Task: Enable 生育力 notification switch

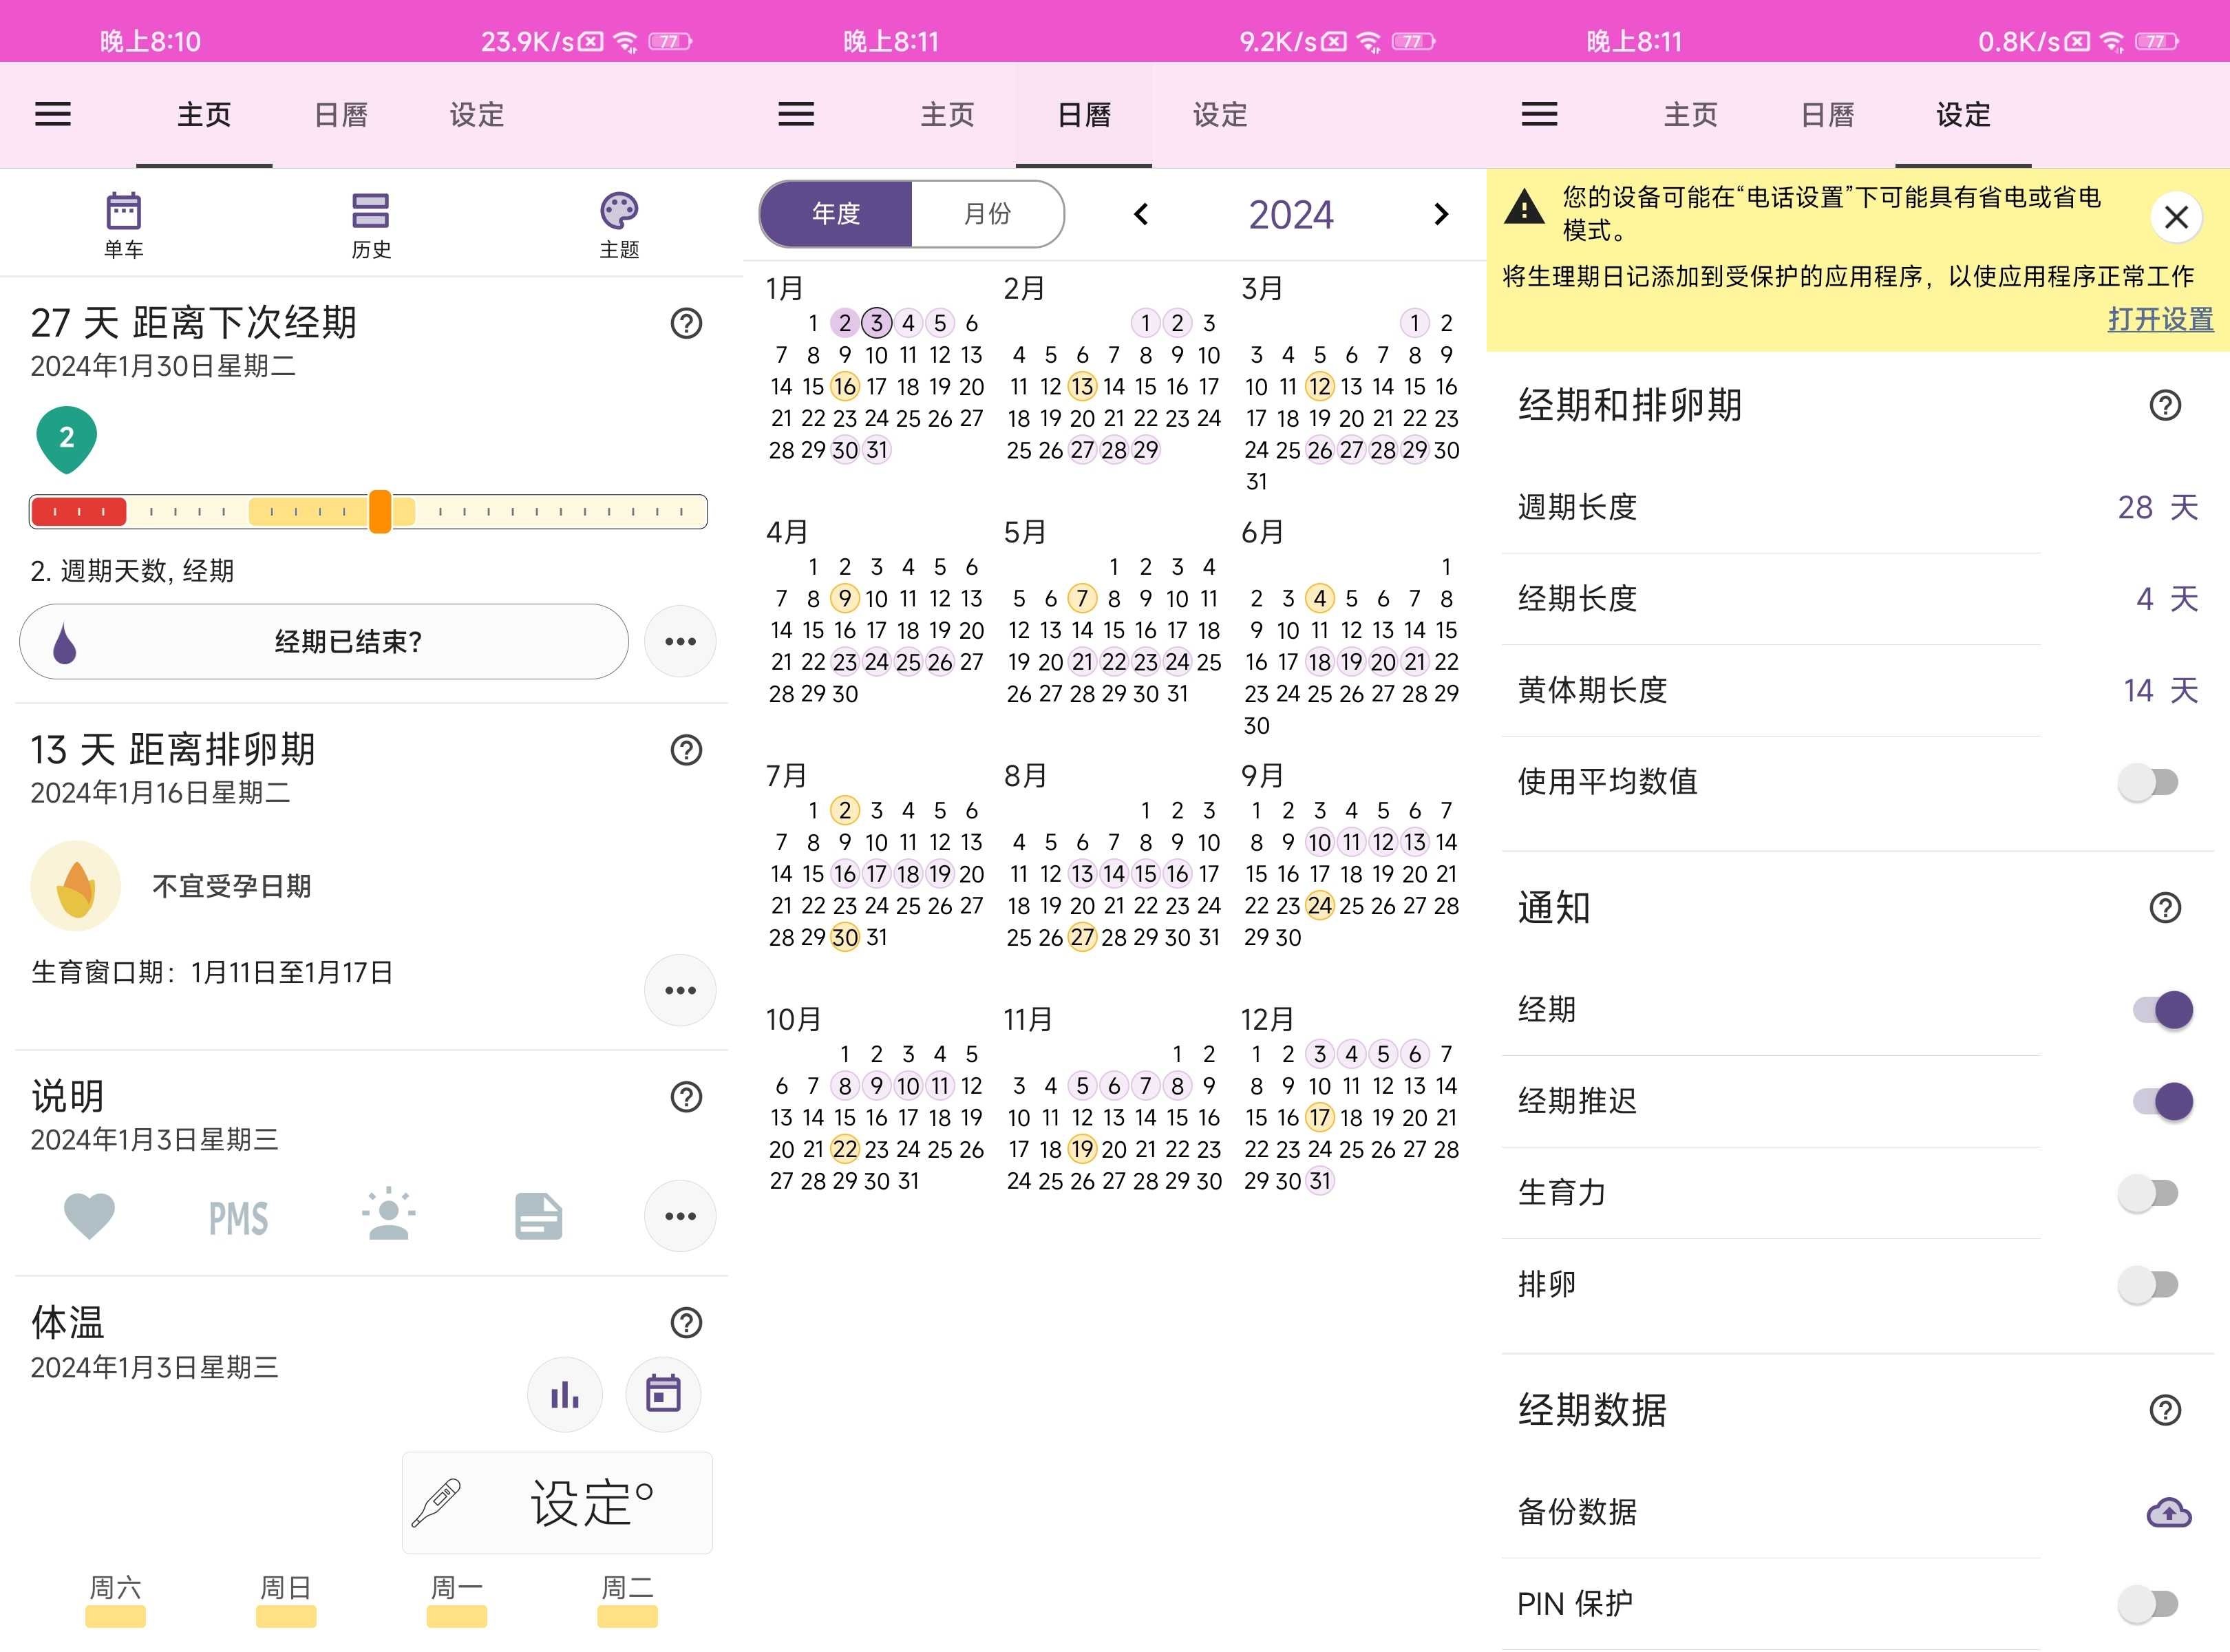Action: (2149, 1193)
